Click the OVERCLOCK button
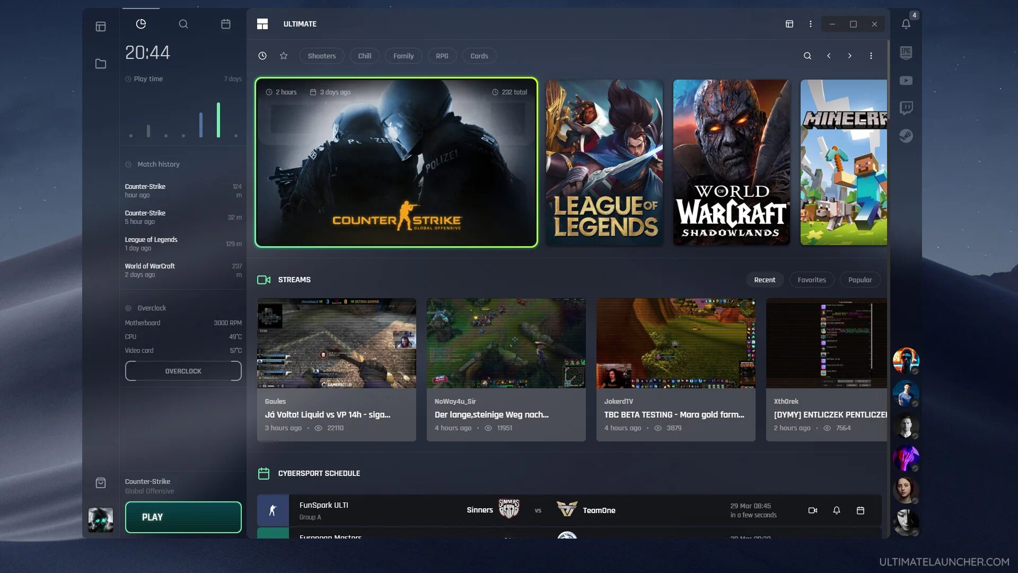This screenshot has height=573, width=1018. (183, 371)
